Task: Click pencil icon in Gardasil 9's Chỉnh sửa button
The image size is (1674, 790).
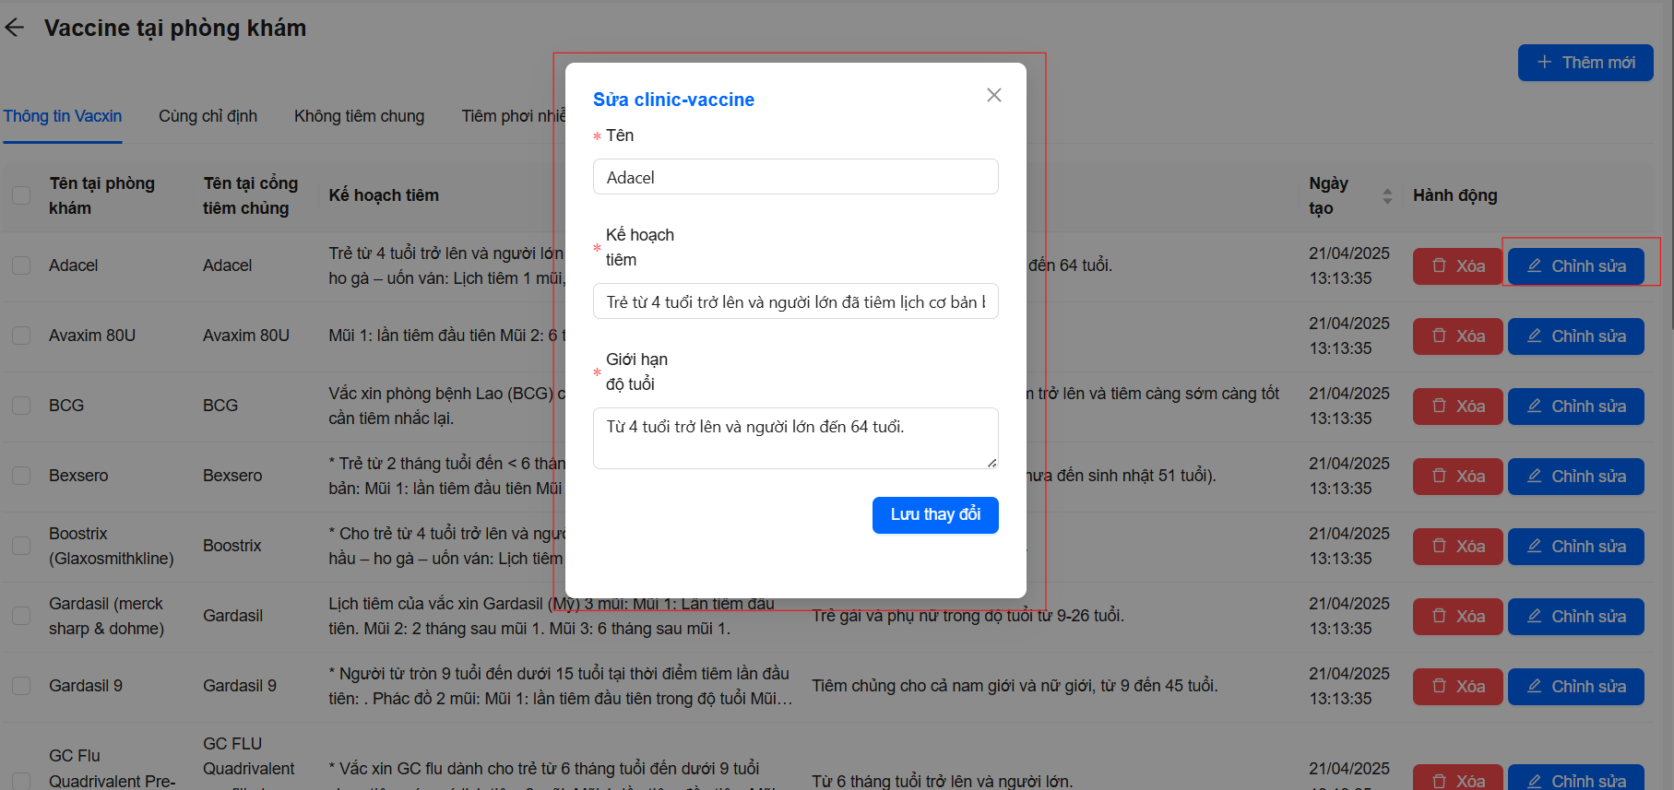Action: (x=1534, y=686)
